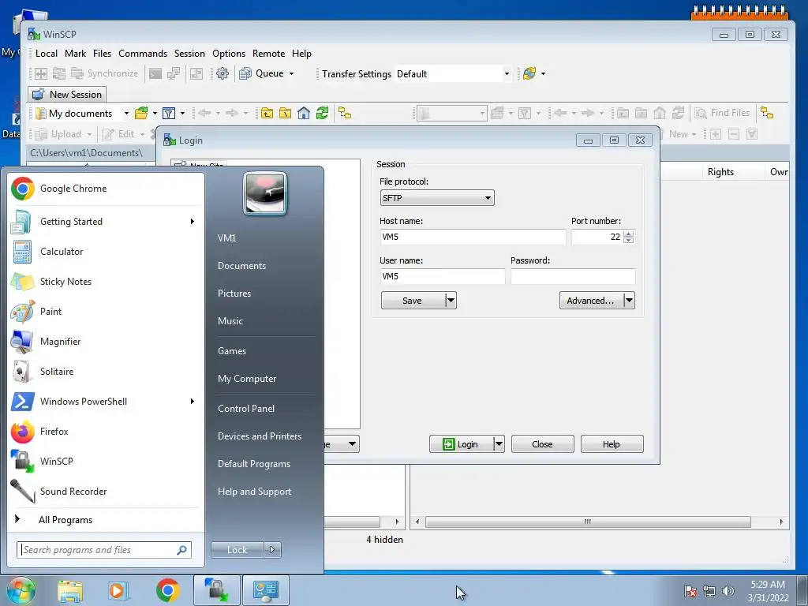Refresh local directory icon
Viewport: 808px width, 606px height.
point(323,114)
